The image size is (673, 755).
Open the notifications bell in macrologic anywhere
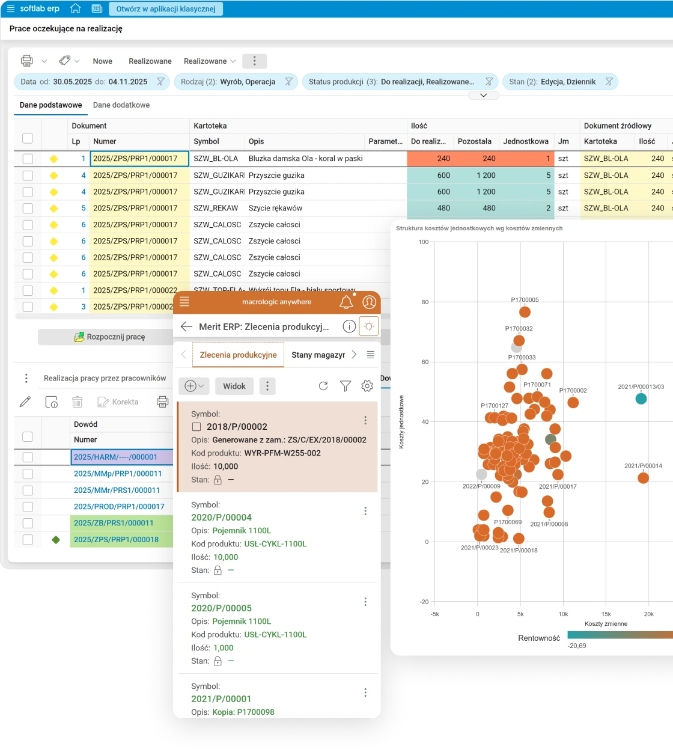[346, 302]
